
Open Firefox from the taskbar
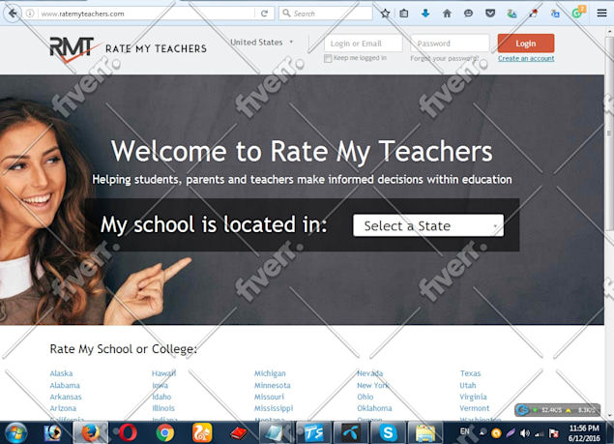click(90, 433)
